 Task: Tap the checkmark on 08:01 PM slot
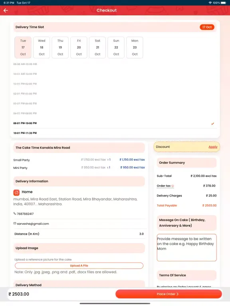pyautogui.click(x=212, y=124)
